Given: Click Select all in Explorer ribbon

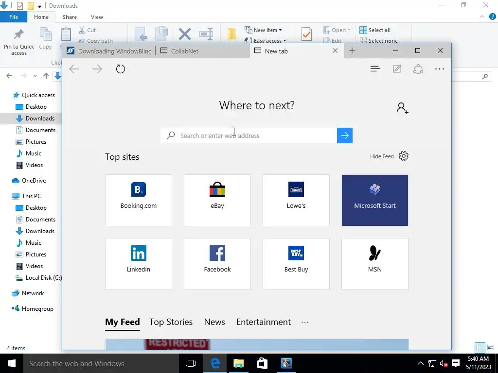Looking at the screenshot, I should click(x=375, y=30).
